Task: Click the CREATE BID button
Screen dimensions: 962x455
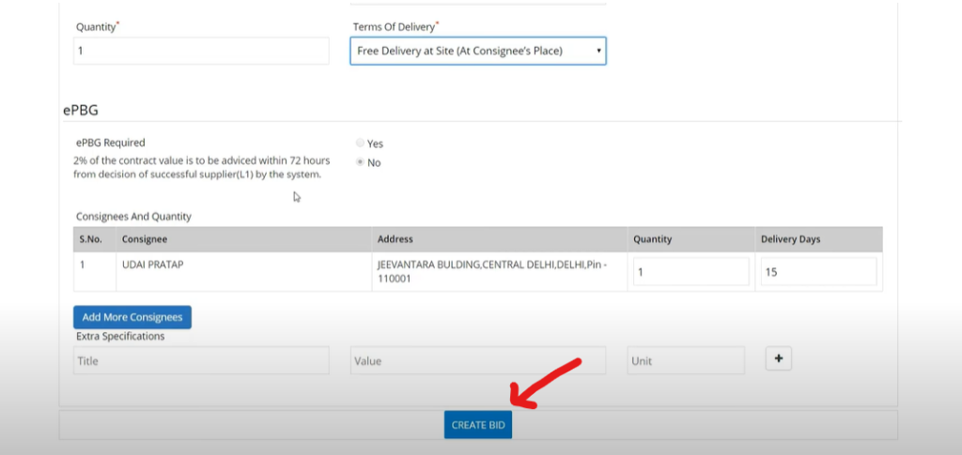Action: point(478,424)
